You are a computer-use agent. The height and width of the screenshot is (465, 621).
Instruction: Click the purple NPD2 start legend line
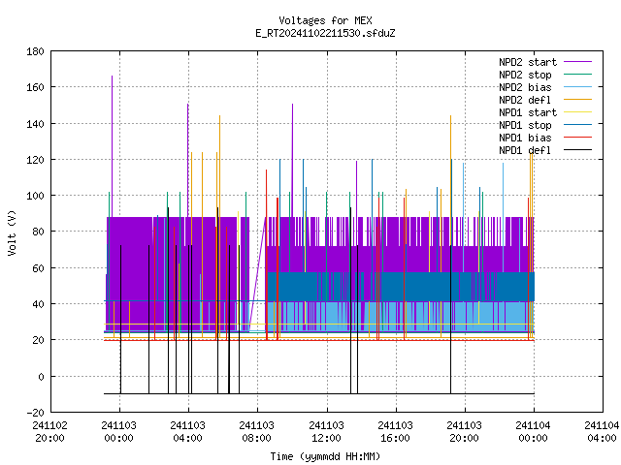pyautogui.click(x=577, y=62)
